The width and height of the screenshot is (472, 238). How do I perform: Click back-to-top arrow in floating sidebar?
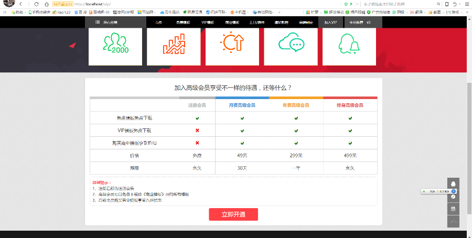point(453,222)
